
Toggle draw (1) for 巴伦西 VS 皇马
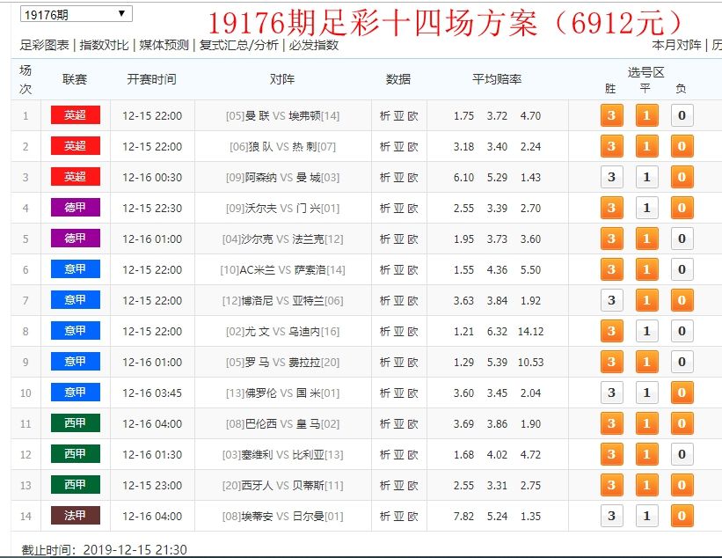tap(646, 423)
